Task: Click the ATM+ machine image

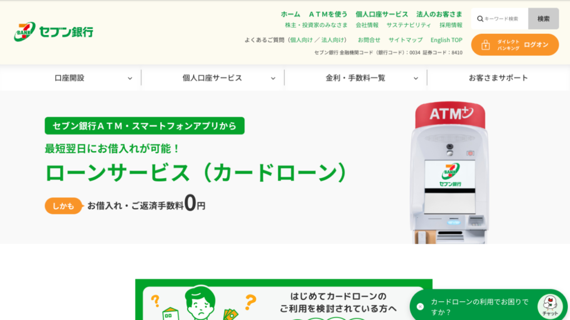Action: 450,172
